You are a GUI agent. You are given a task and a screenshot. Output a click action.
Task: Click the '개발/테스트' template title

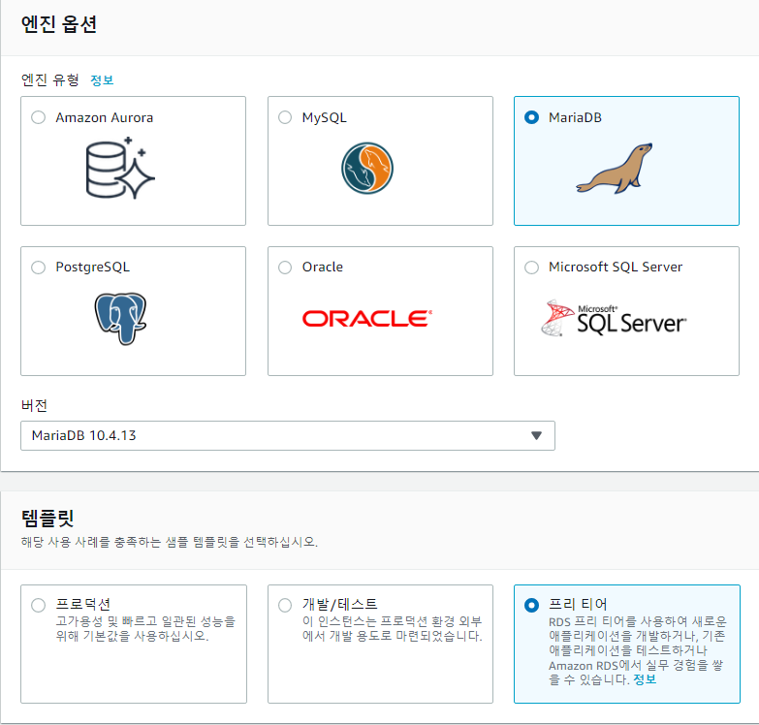[x=340, y=604]
